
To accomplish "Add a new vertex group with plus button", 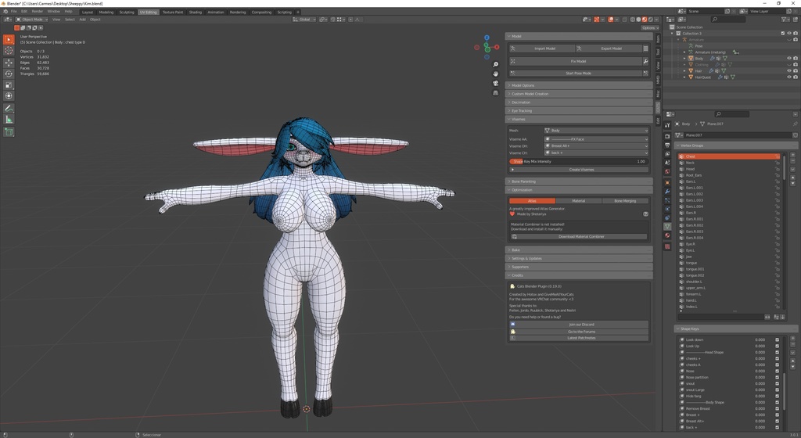I will (793, 155).
